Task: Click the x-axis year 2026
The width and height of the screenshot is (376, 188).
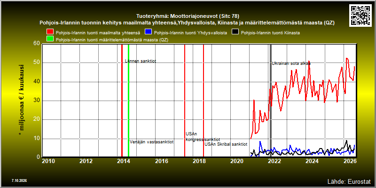Action: coord(350,161)
